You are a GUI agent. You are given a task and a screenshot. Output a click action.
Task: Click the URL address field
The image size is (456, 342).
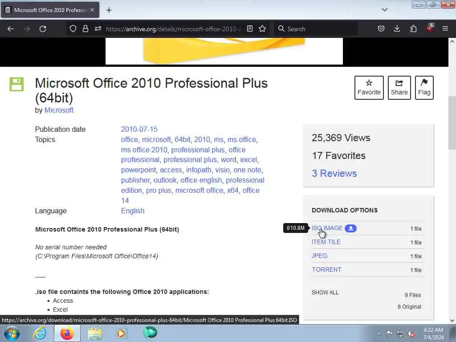173,29
